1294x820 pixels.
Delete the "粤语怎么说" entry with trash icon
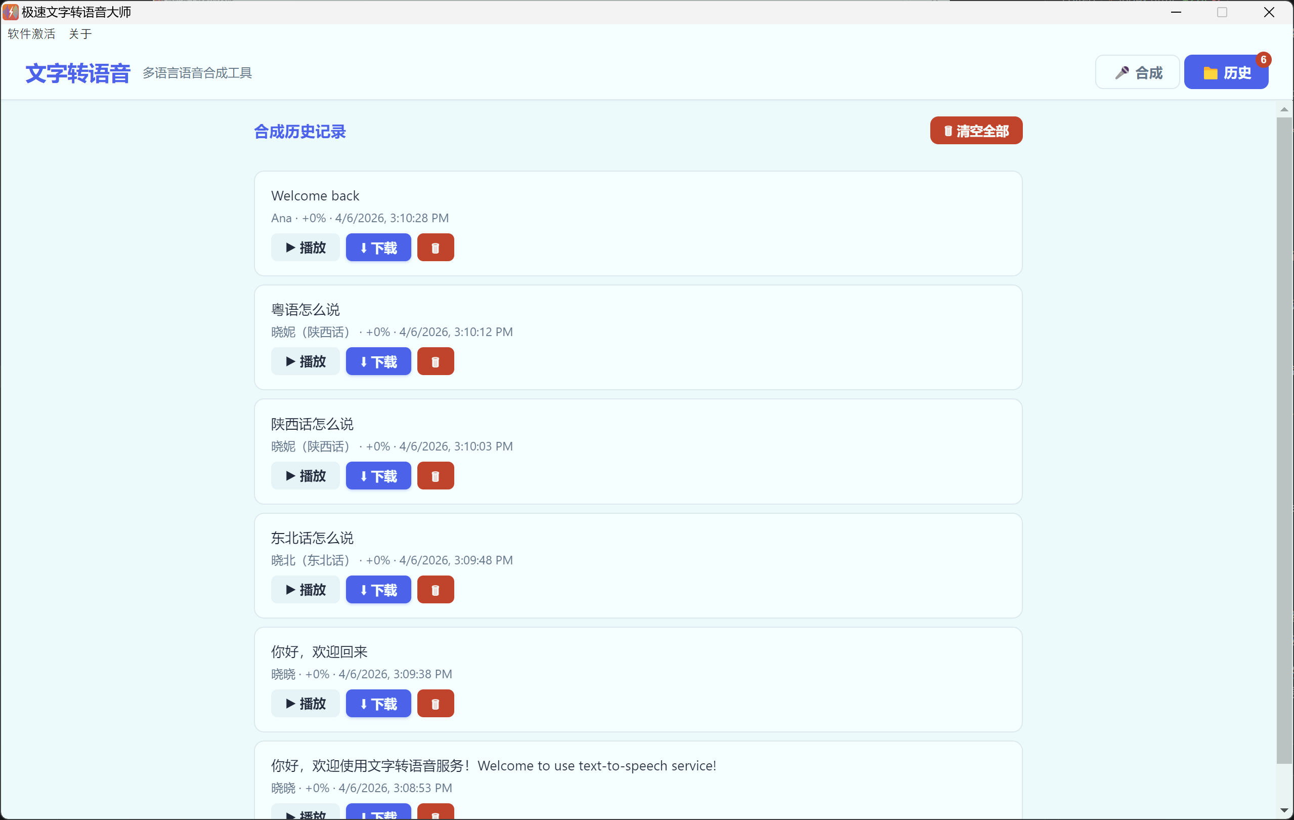click(435, 361)
